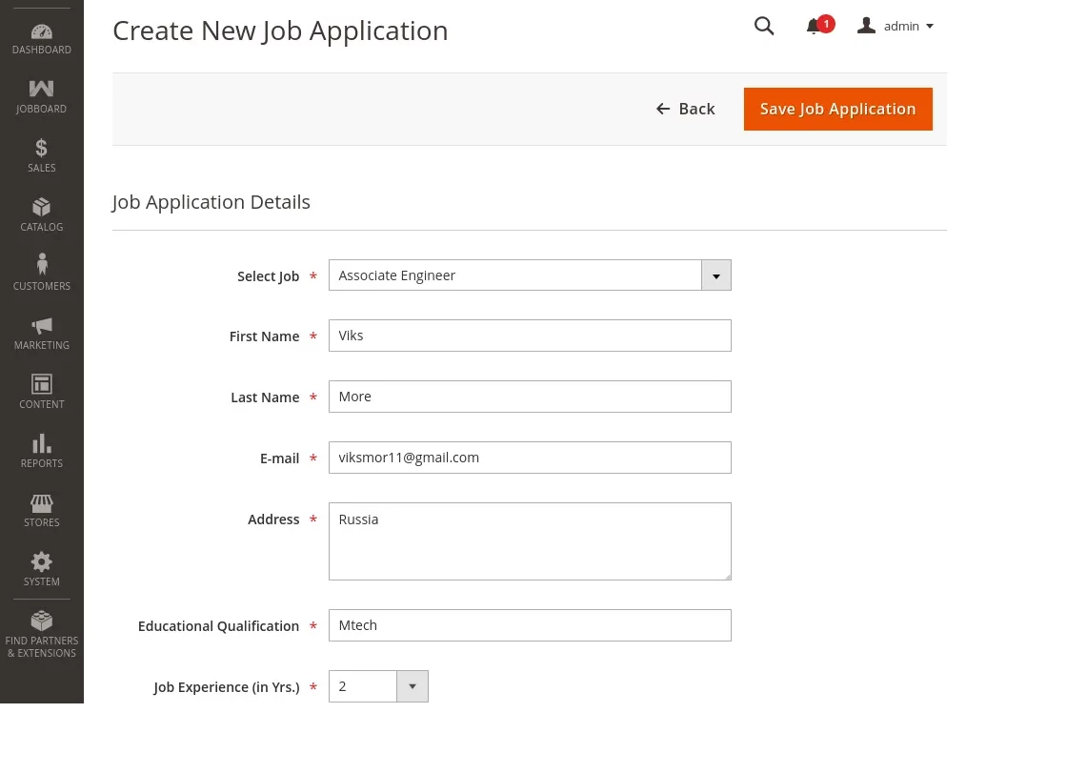The height and width of the screenshot is (774, 1067).
Task: Select the Jobboard sidebar icon
Action: click(x=41, y=95)
